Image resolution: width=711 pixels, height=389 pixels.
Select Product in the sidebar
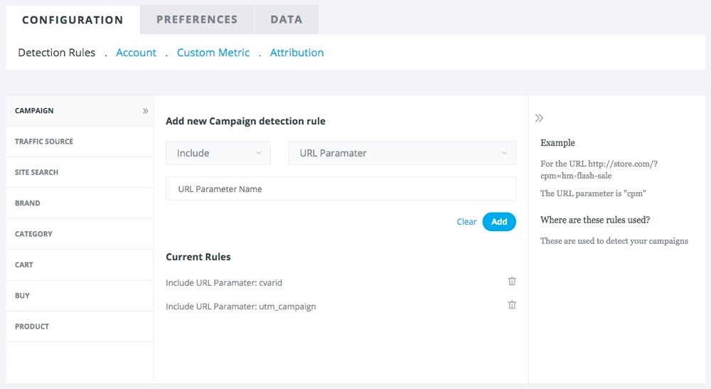click(80, 326)
